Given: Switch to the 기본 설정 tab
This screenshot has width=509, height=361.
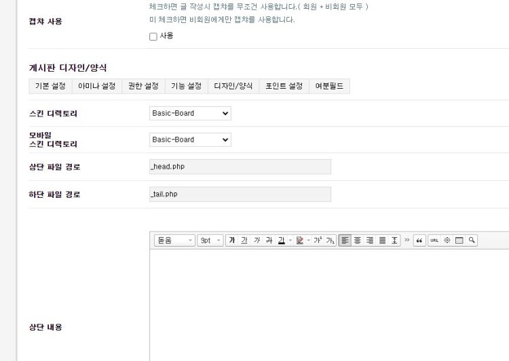Looking at the screenshot, I should pos(50,86).
